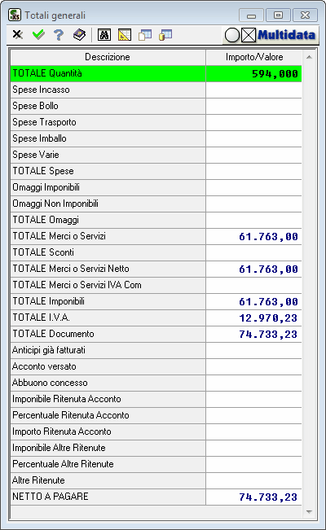Open the document table copy icon
Image resolution: width=326 pixels, height=530 pixels.
coord(145,34)
